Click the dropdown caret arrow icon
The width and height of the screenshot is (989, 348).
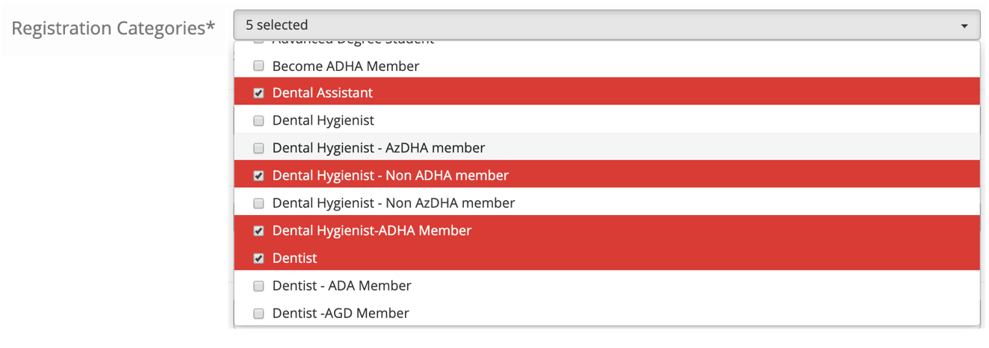964,26
